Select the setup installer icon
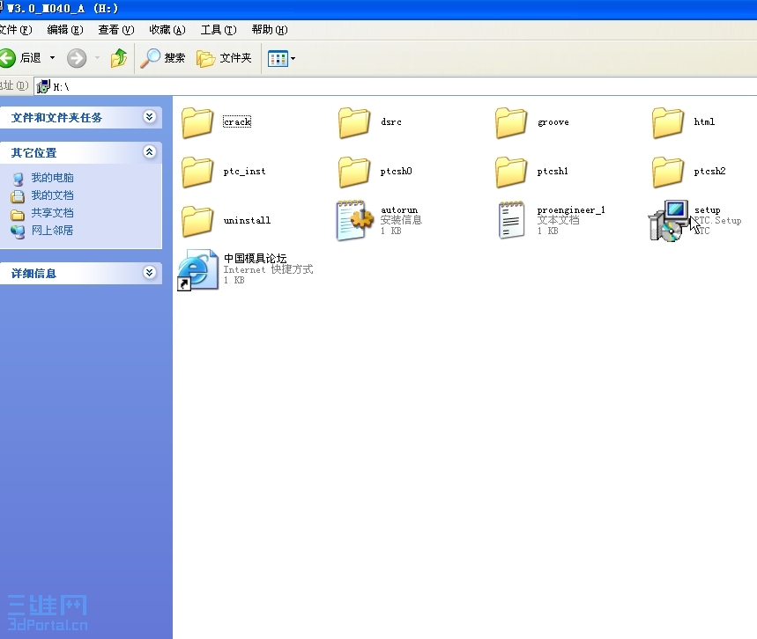757x639 pixels. [x=669, y=220]
